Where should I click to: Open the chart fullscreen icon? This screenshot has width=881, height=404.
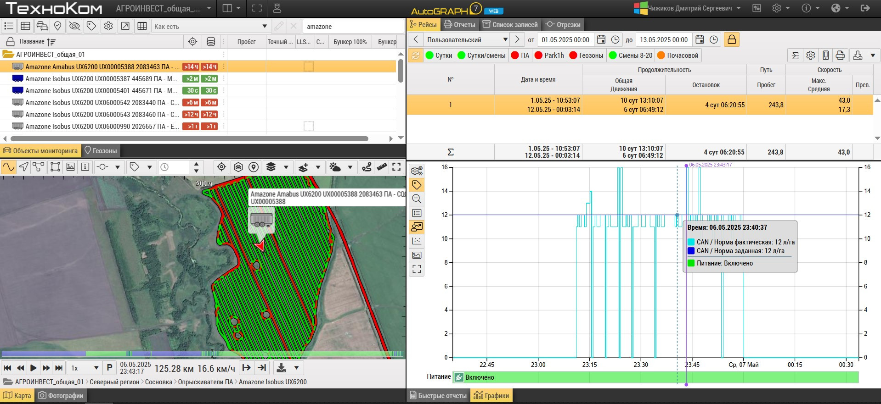[x=417, y=269]
